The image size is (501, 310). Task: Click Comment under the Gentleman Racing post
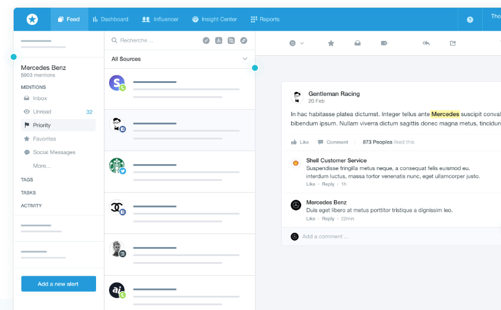pyautogui.click(x=333, y=142)
